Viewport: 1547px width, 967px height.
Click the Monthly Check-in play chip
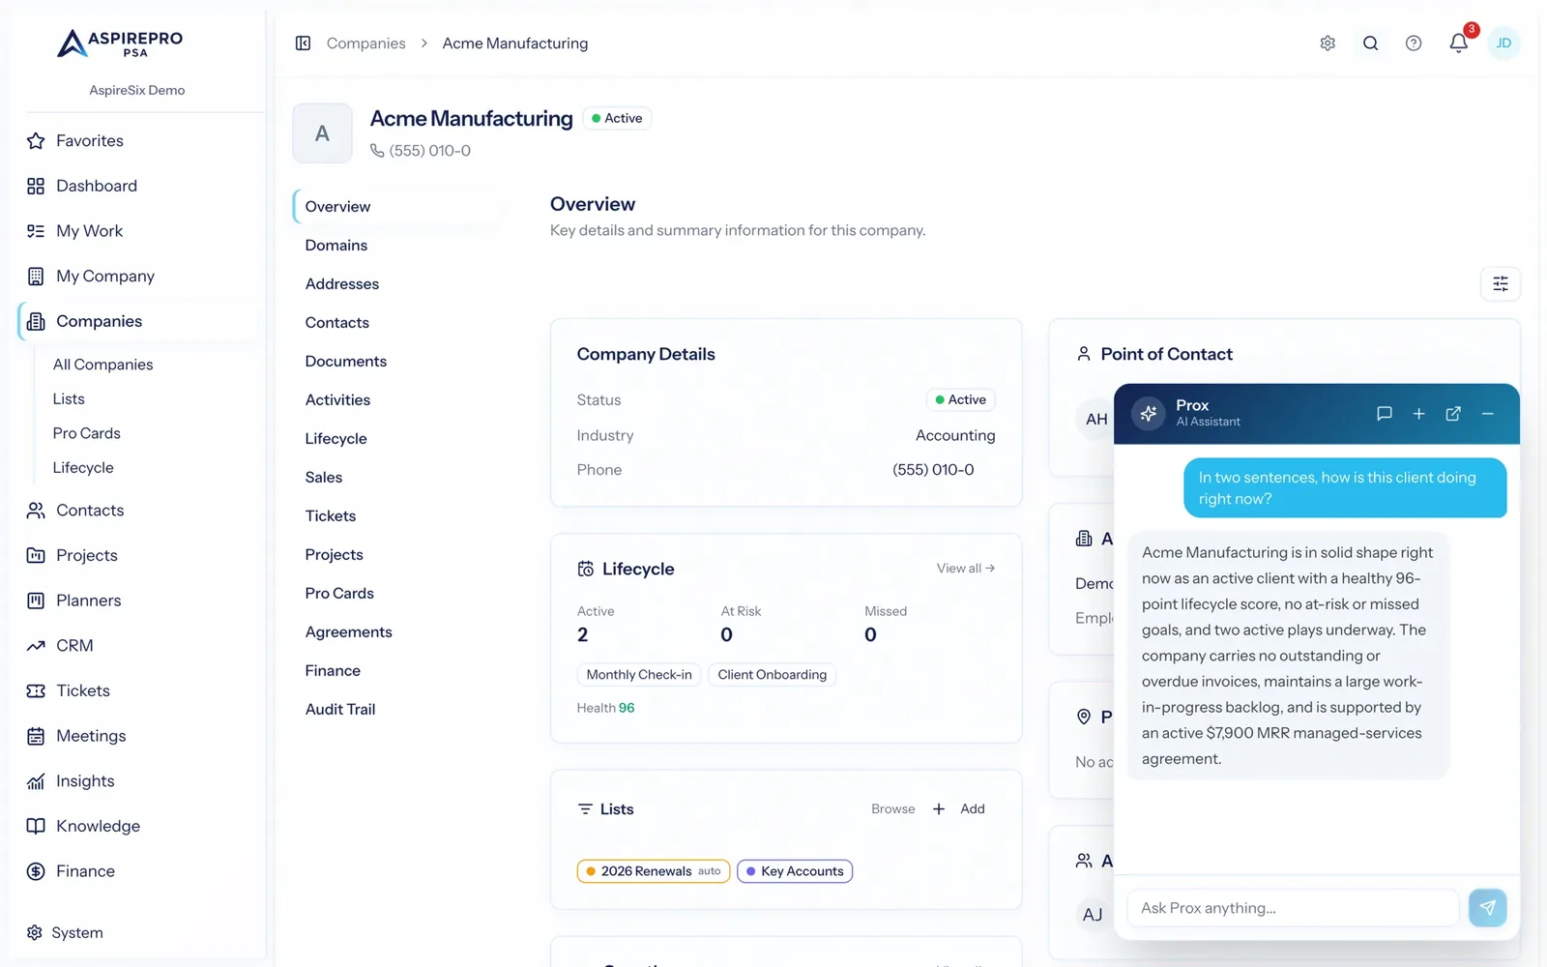[x=639, y=675]
